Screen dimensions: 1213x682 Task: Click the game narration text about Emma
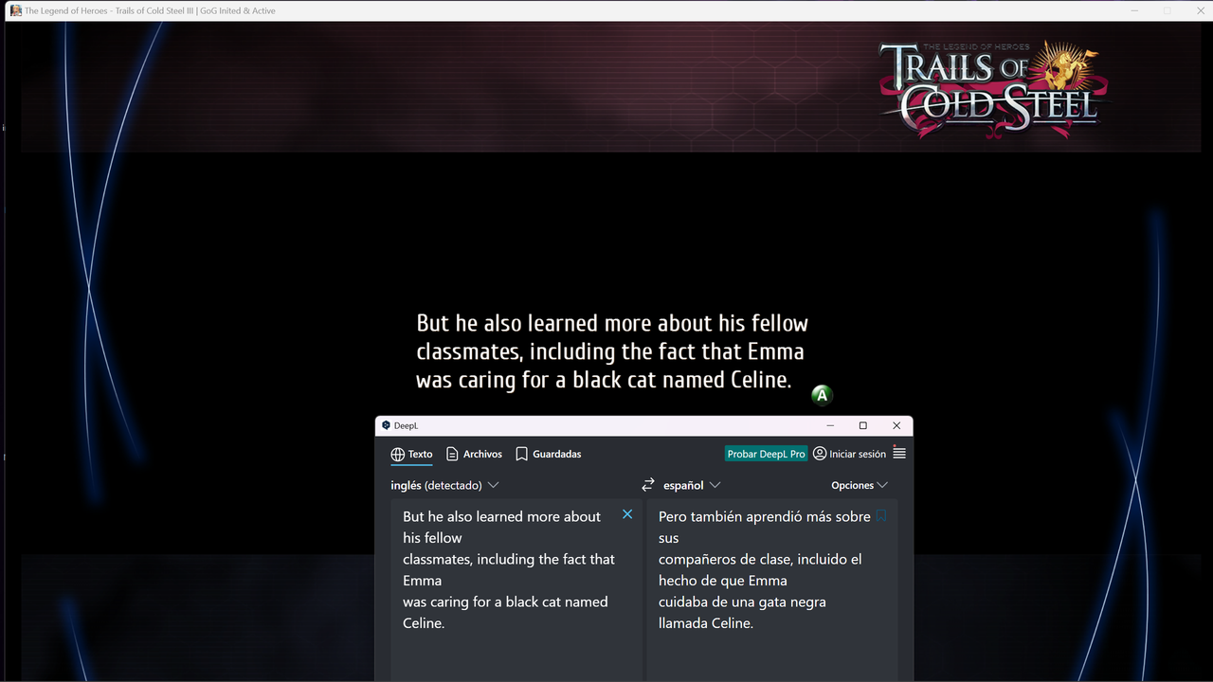[611, 351]
